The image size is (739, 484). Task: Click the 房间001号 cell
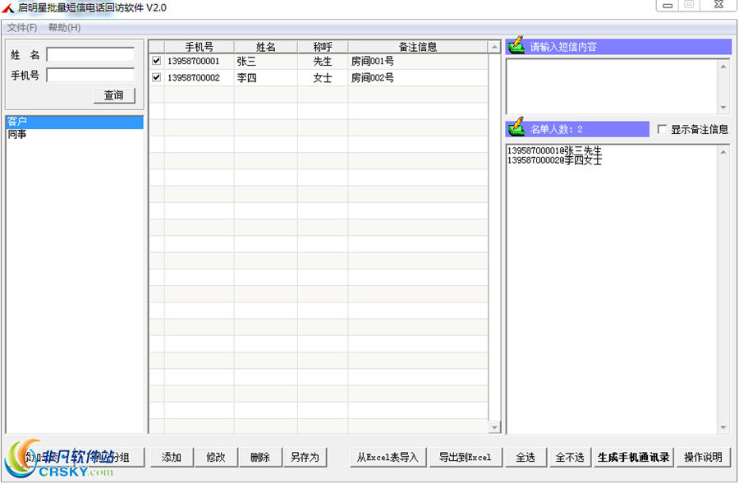(418, 61)
